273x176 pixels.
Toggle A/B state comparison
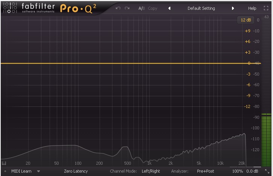click(x=141, y=8)
